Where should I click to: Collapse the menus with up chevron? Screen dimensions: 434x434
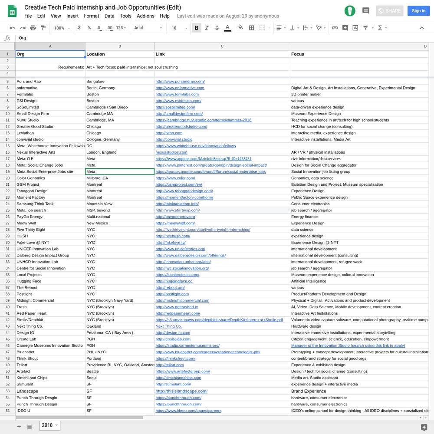(422, 28)
